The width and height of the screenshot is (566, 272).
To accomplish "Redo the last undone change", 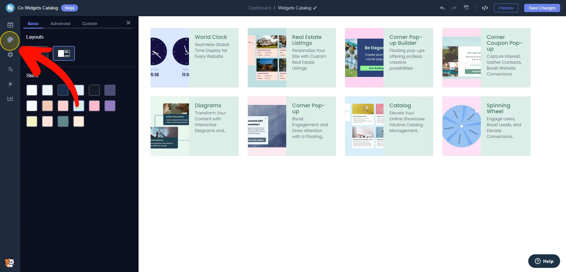I will click(x=454, y=8).
